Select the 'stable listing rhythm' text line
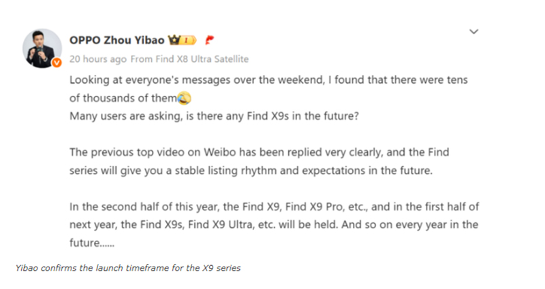 251,171
